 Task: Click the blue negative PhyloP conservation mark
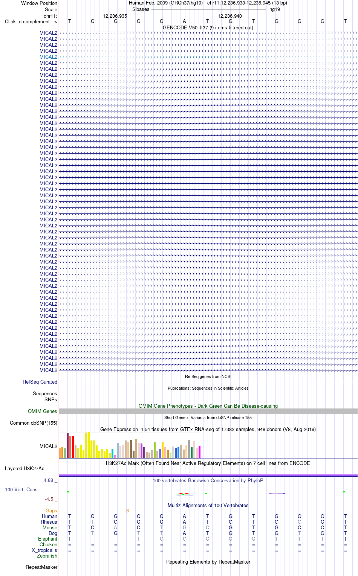pos(276,493)
